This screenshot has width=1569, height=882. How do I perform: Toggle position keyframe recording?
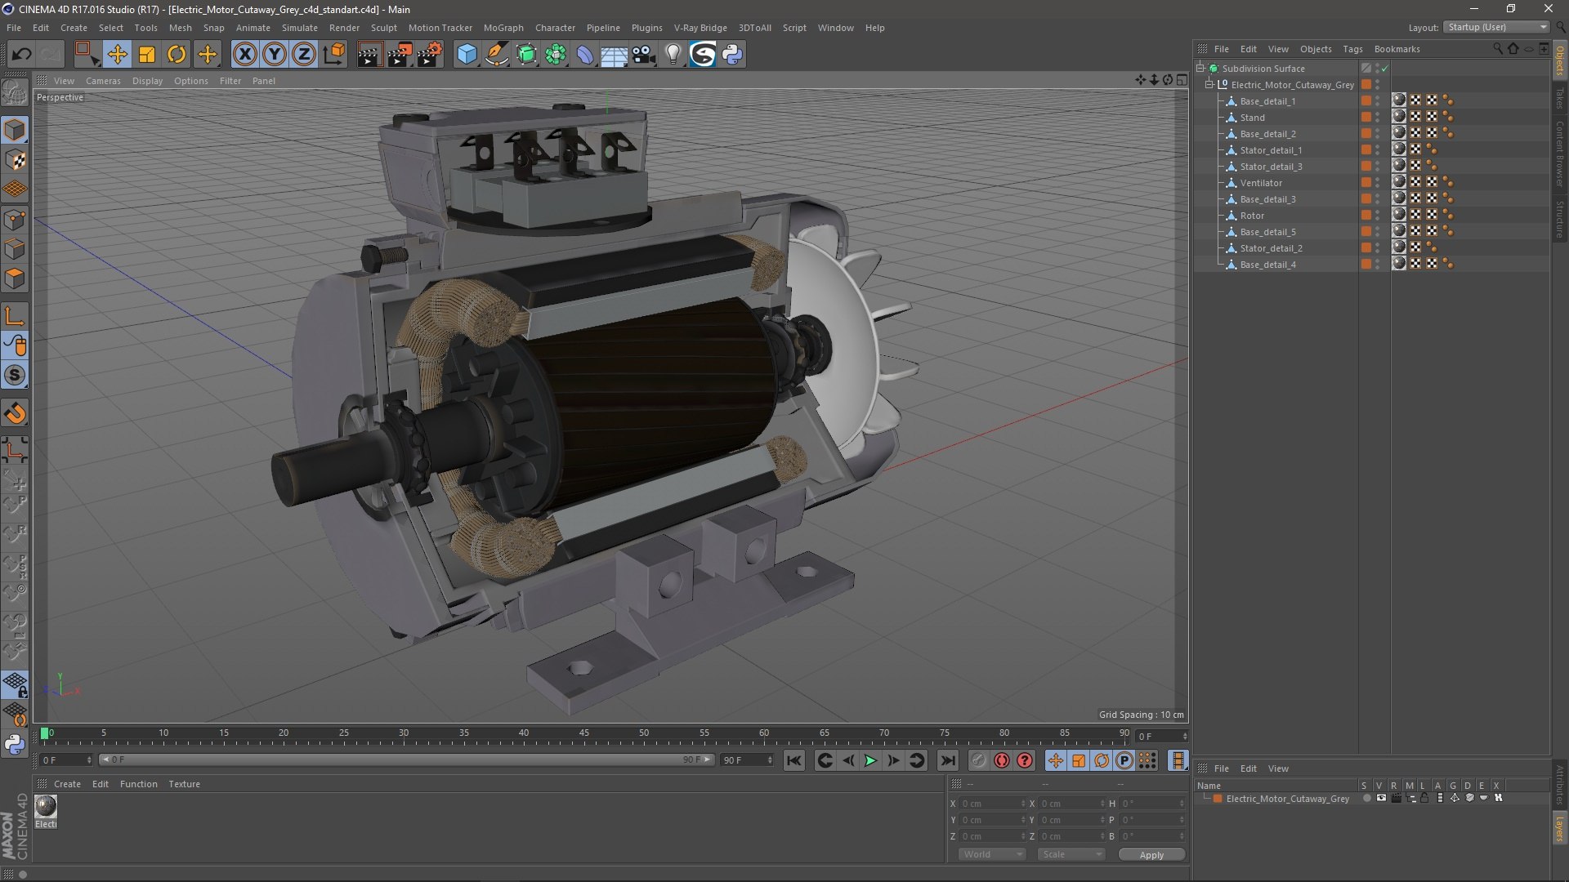tap(1055, 760)
